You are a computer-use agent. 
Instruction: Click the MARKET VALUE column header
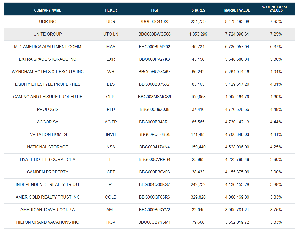coord(237,10)
